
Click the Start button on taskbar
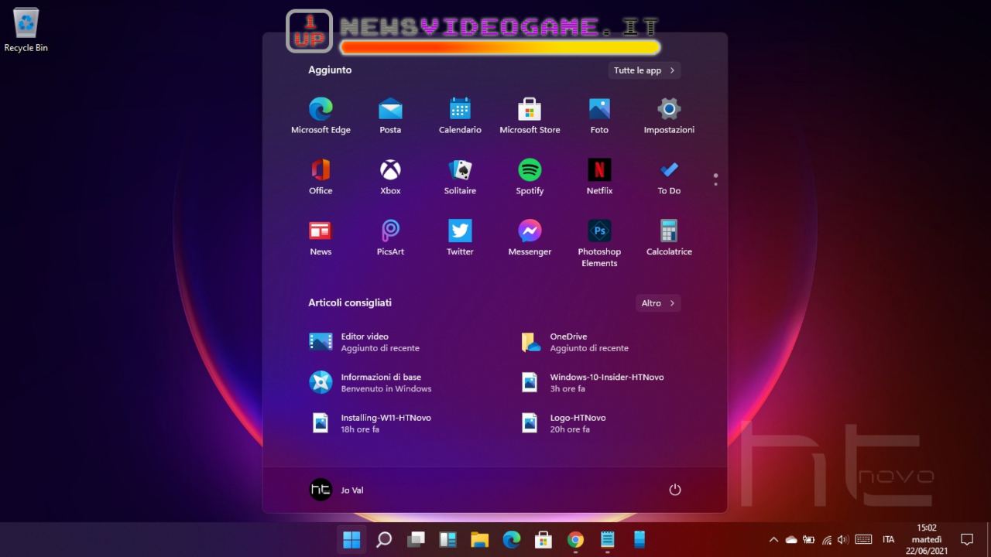[x=351, y=539]
